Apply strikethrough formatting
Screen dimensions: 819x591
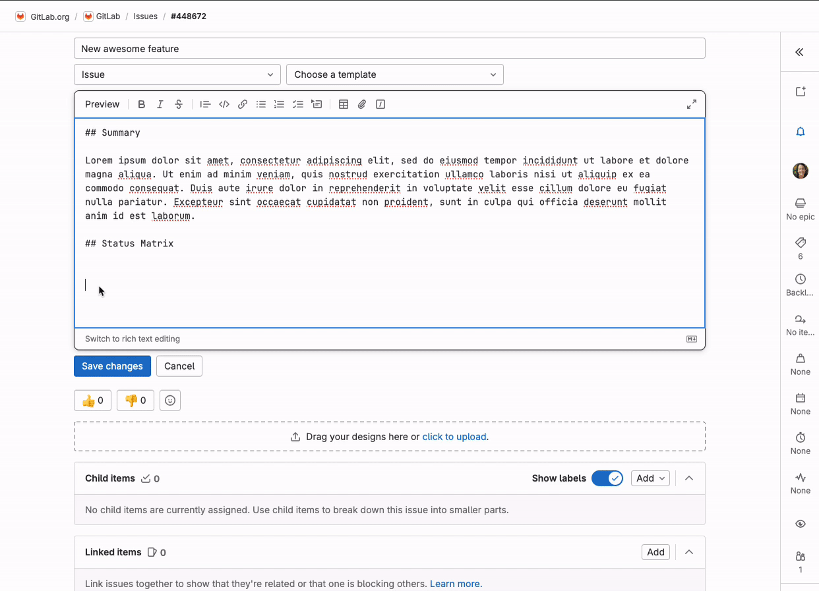click(x=178, y=104)
